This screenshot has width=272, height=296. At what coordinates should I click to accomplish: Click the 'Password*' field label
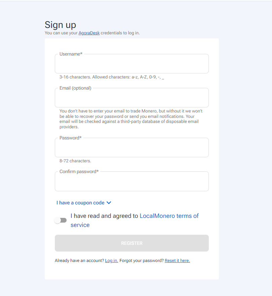(71, 138)
